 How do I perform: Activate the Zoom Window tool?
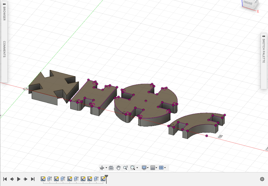click(x=133, y=168)
